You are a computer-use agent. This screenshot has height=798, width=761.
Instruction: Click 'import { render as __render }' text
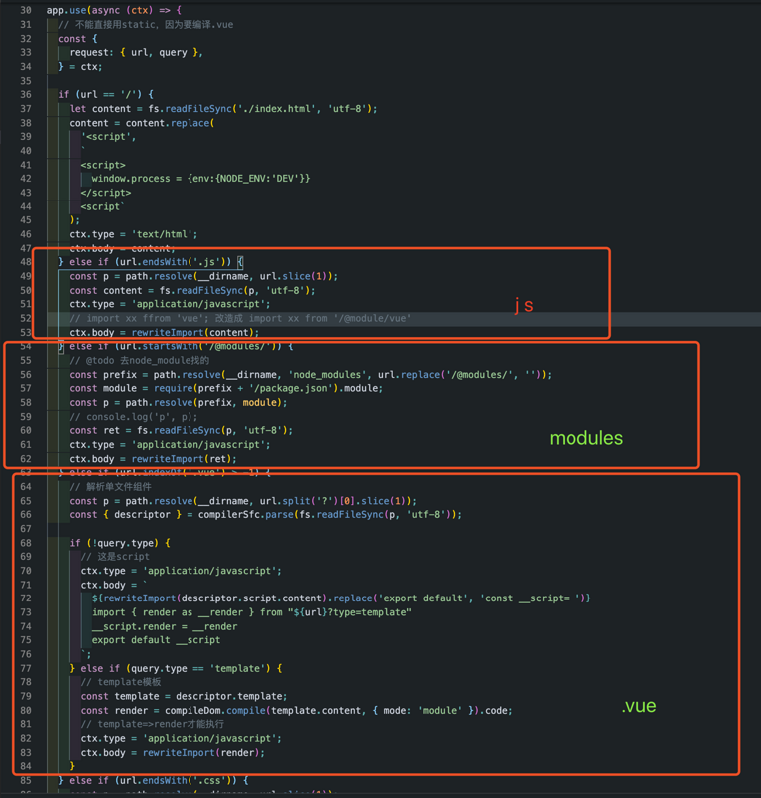[174, 612]
